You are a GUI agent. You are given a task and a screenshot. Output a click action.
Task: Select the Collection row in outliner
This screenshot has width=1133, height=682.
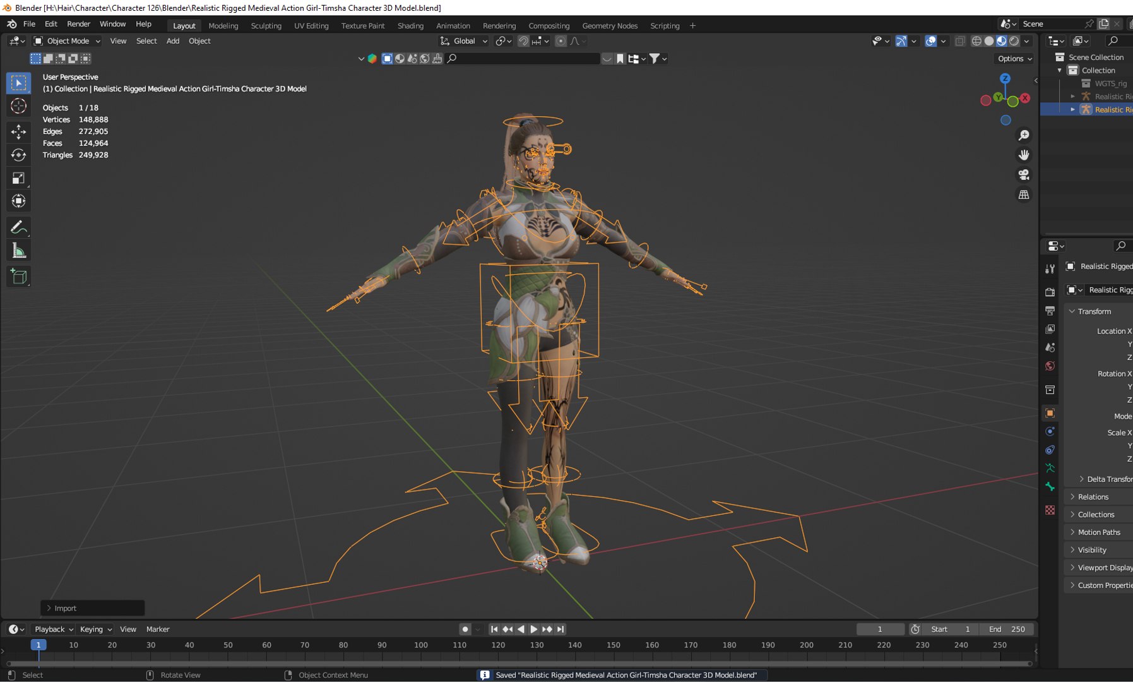click(1098, 70)
